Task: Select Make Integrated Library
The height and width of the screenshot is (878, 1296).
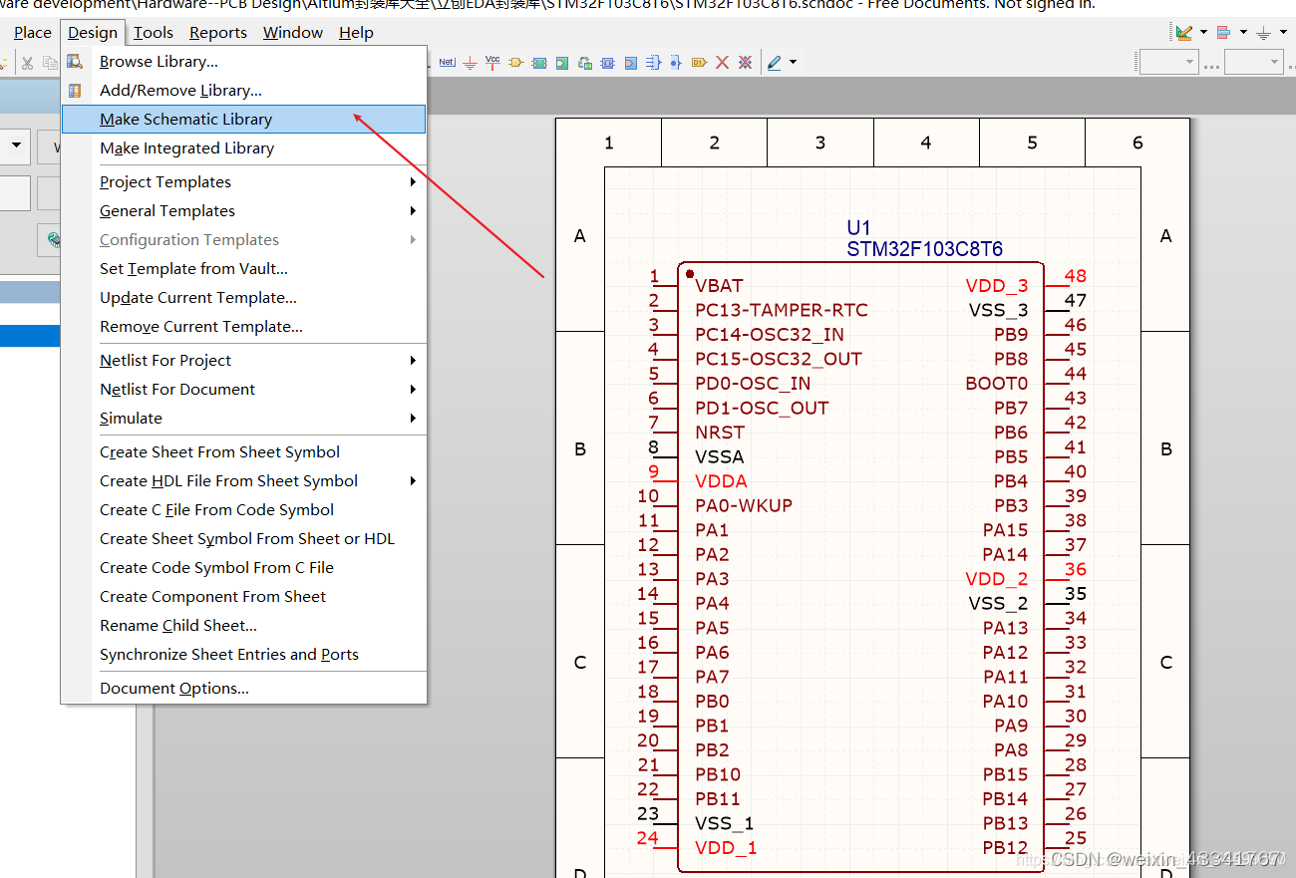Action: (244, 148)
